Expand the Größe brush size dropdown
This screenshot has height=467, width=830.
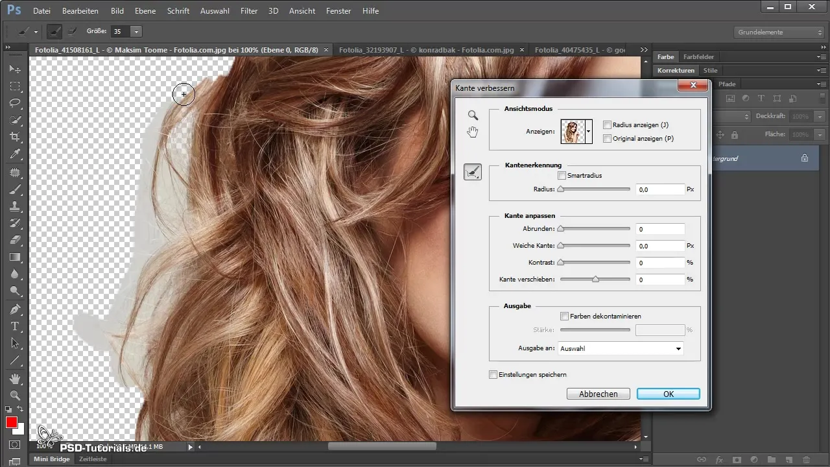pos(136,31)
